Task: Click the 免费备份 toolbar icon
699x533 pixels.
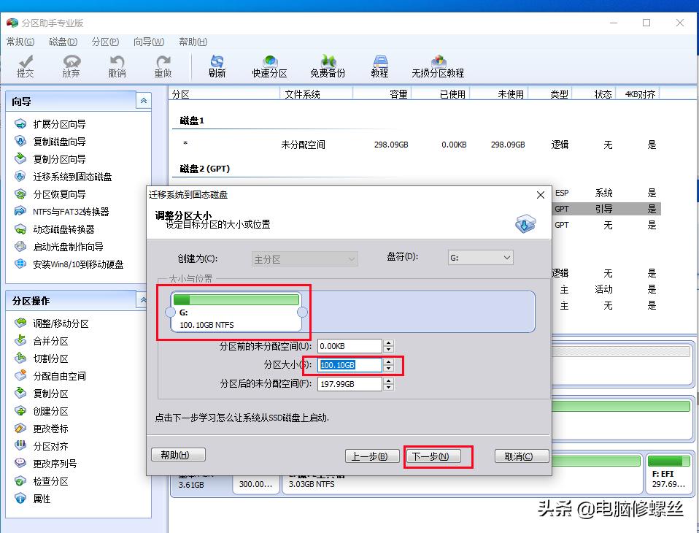Action: (x=327, y=66)
